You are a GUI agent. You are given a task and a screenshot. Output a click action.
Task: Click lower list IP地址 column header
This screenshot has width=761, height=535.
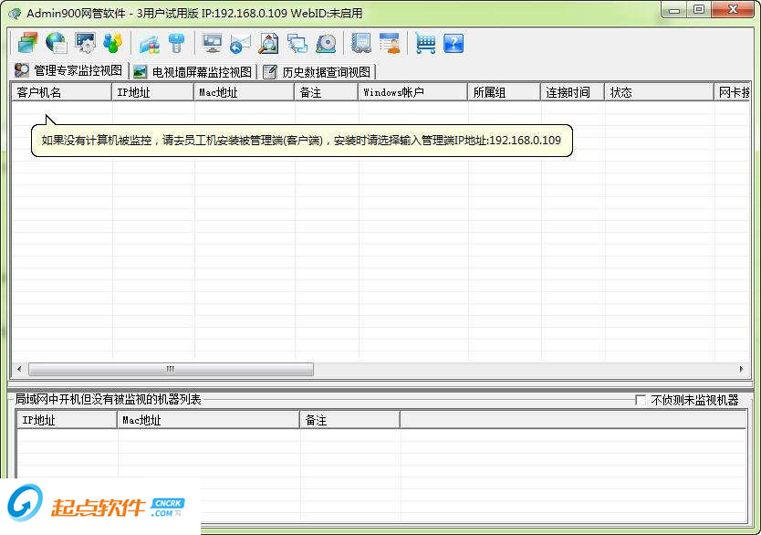pyautogui.click(x=67, y=420)
